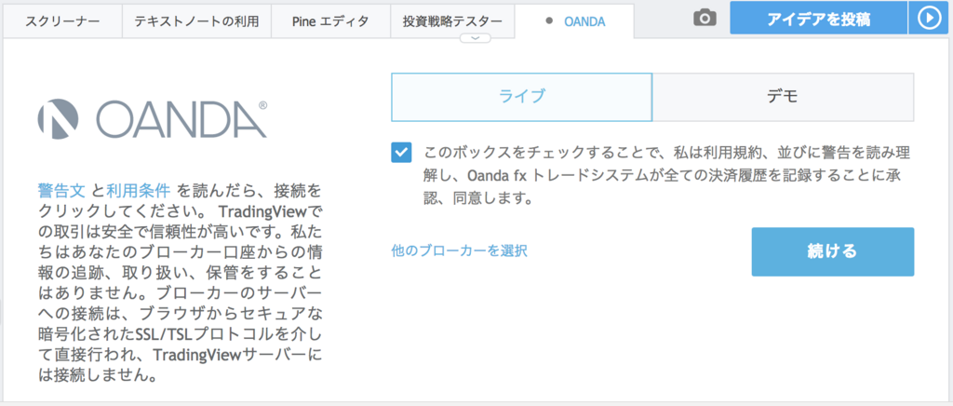Open the 利用条件 link

click(x=138, y=190)
